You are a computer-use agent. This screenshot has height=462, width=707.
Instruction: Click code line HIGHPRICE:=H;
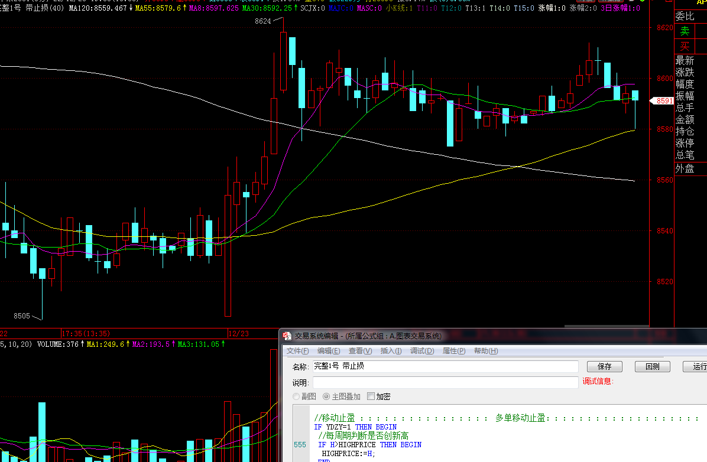pos(348,454)
